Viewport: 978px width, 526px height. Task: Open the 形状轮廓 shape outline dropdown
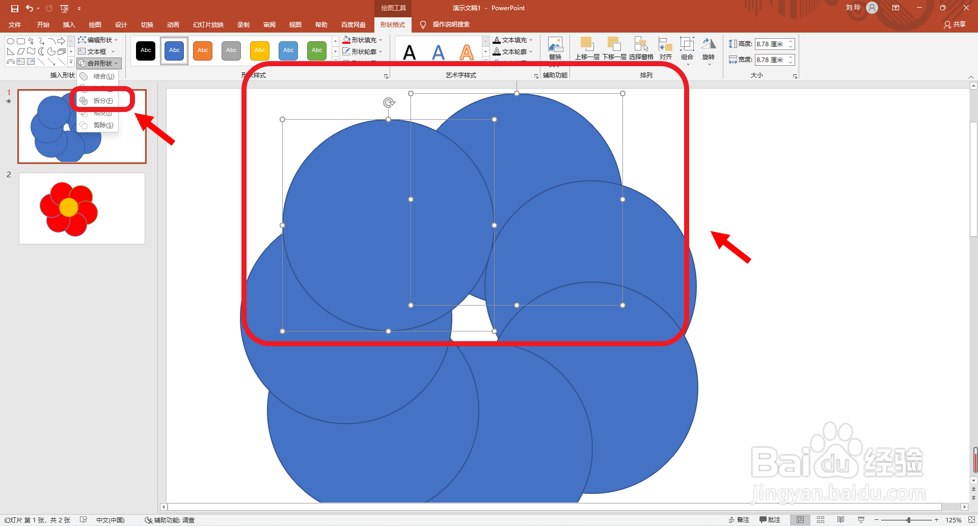click(x=362, y=51)
